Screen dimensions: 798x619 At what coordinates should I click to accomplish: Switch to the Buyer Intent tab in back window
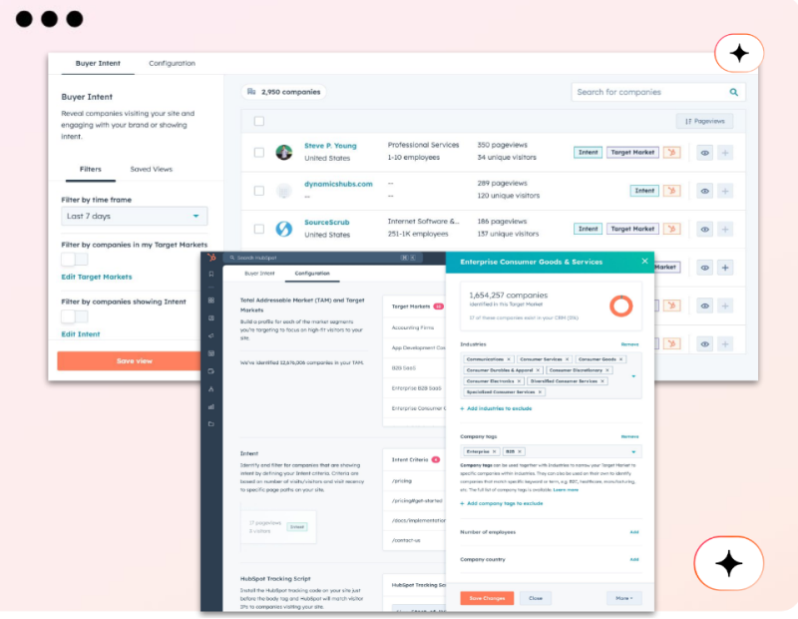pos(98,63)
